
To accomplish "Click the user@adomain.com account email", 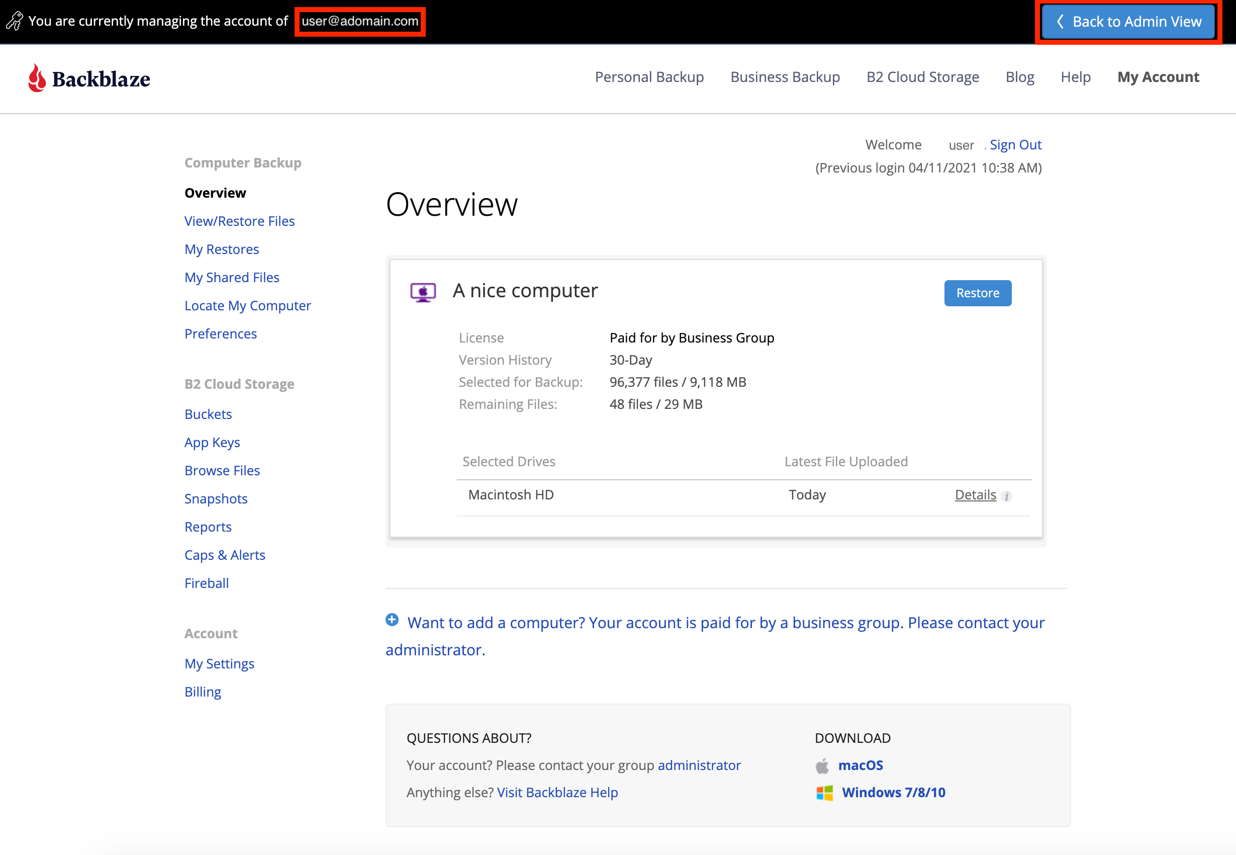I will click(360, 21).
